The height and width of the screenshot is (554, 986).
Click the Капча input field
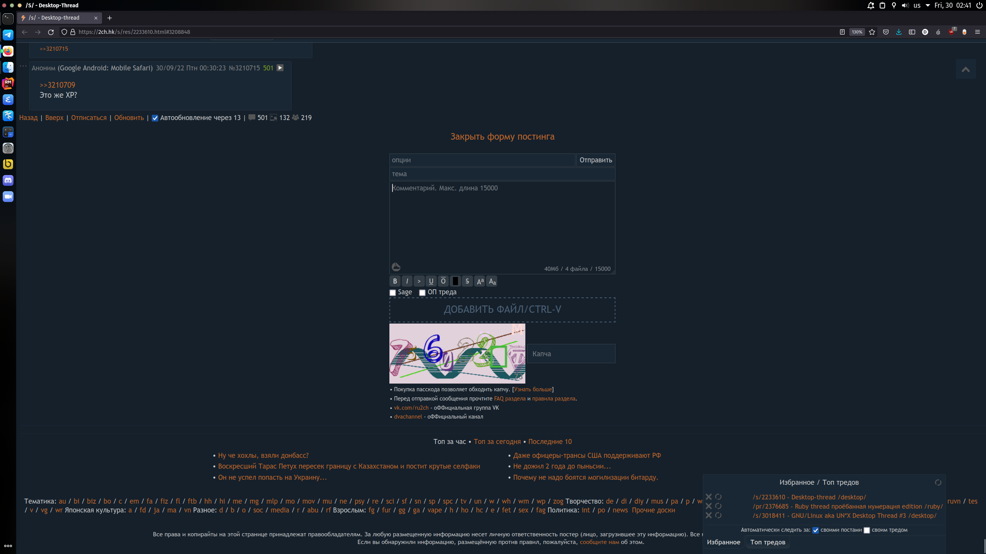[x=571, y=354]
